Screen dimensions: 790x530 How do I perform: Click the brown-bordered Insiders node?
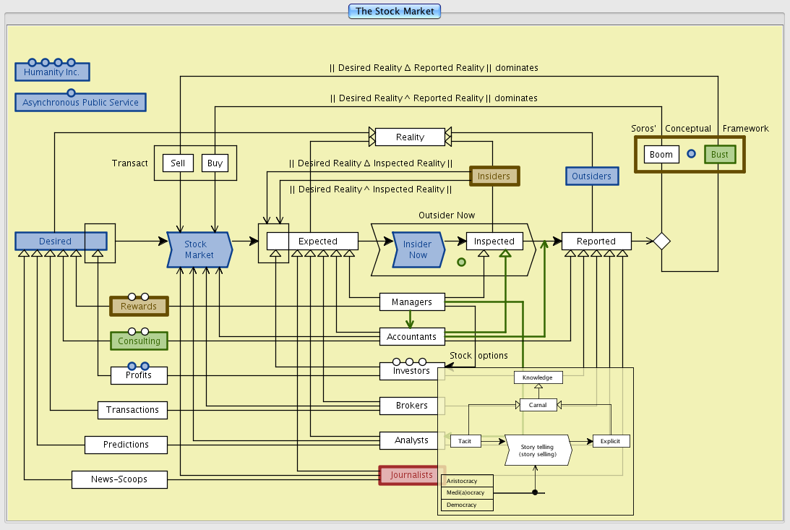tap(494, 176)
